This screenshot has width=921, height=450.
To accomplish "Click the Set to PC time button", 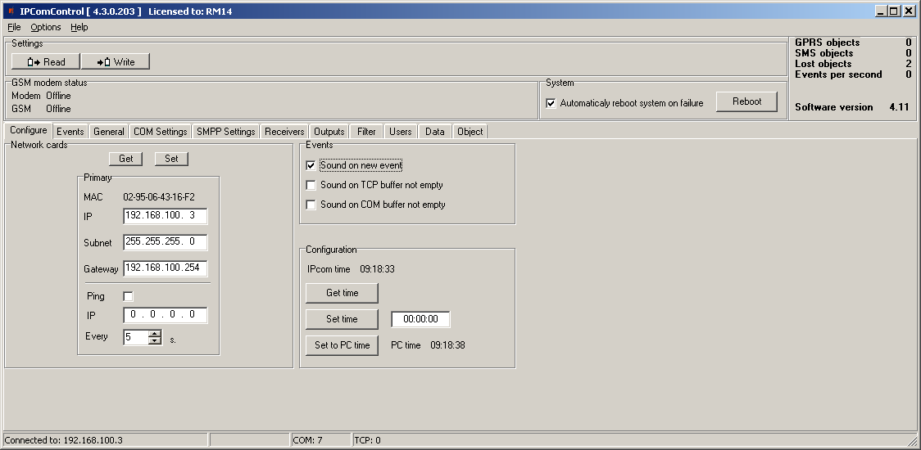I will [343, 345].
